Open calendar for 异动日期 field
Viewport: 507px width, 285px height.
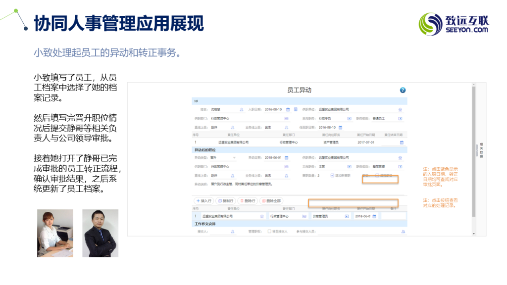pyautogui.click(x=287, y=158)
